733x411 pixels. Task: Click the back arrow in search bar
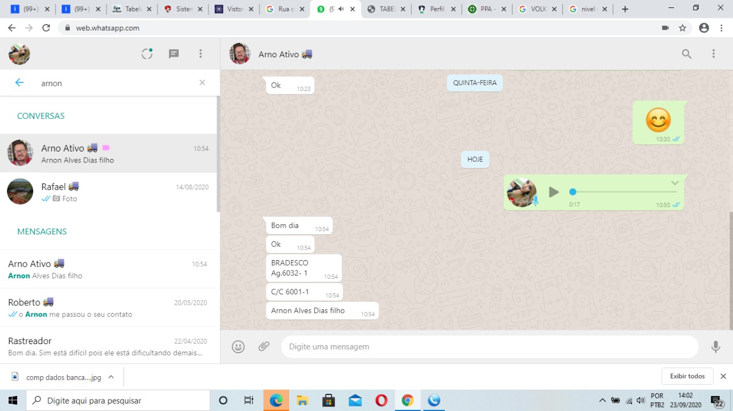pyautogui.click(x=19, y=83)
